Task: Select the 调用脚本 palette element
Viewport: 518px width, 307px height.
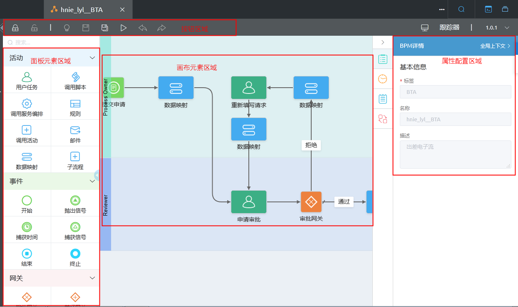Action: coord(75,81)
